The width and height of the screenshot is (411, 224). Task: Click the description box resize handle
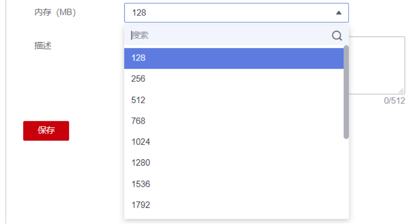coord(401,91)
